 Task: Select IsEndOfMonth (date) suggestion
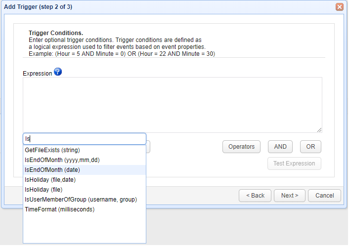point(52,169)
